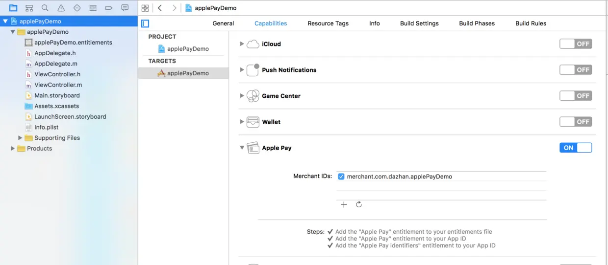Screen dimensions: 608x265
Task: Open the Symbol navigator hierarchy icon
Action: (29, 8)
